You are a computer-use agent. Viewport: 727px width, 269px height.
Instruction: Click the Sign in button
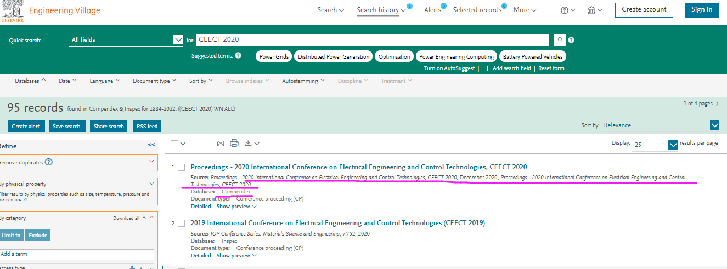point(702,10)
